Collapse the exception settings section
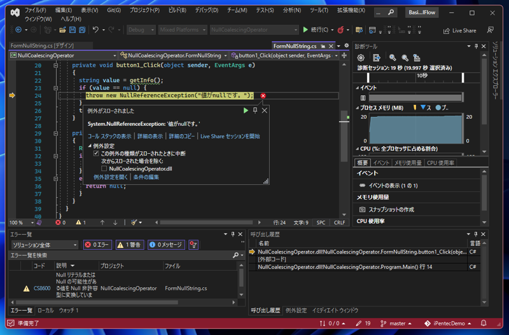This screenshot has height=335, width=509. [x=90, y=146]
